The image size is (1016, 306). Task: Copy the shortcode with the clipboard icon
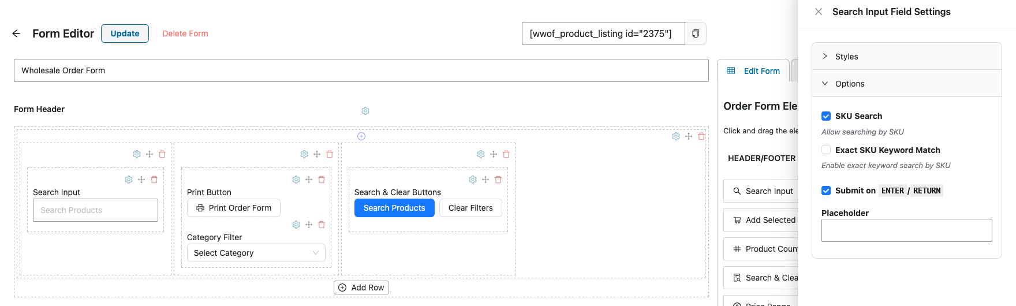click(696, 33)
